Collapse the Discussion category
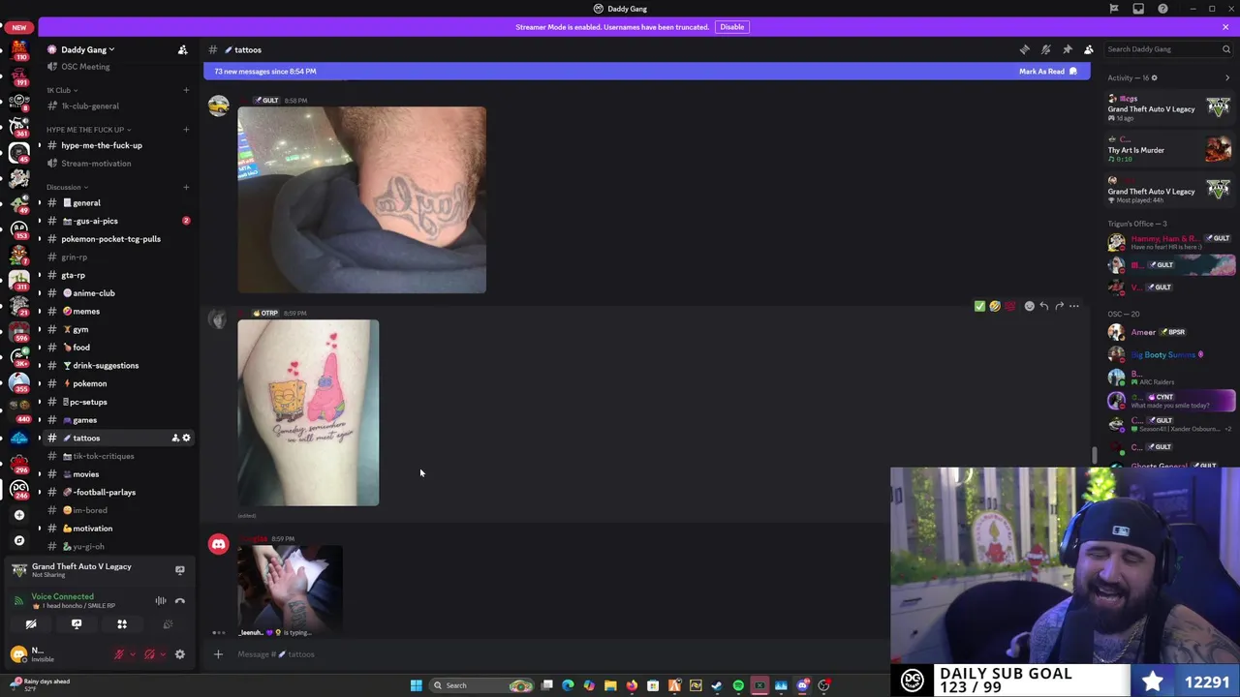 (67, 187)
